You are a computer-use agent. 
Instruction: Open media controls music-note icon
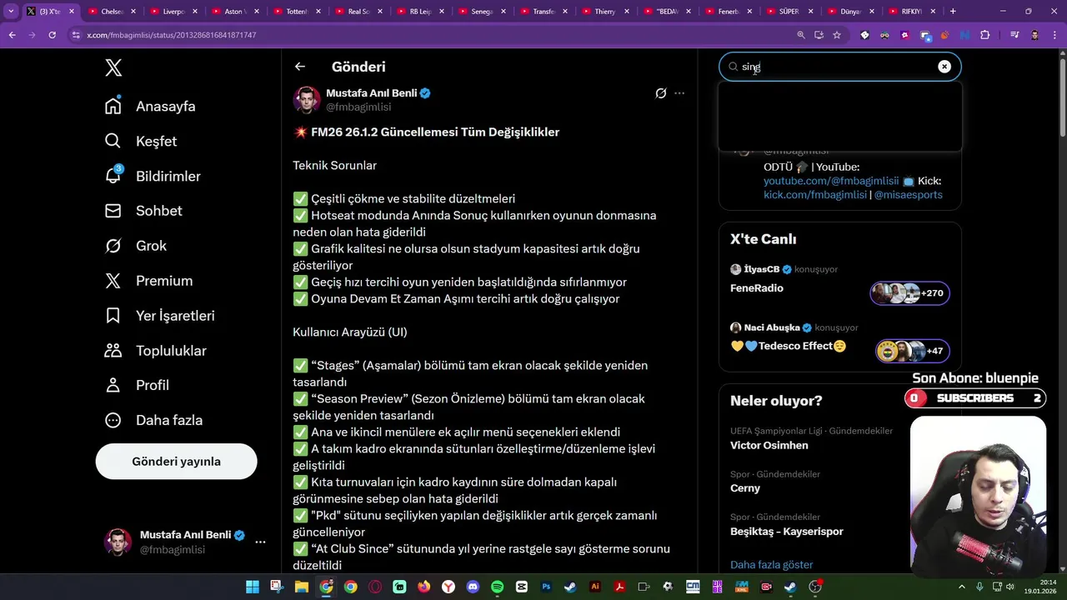(1014, 35)
